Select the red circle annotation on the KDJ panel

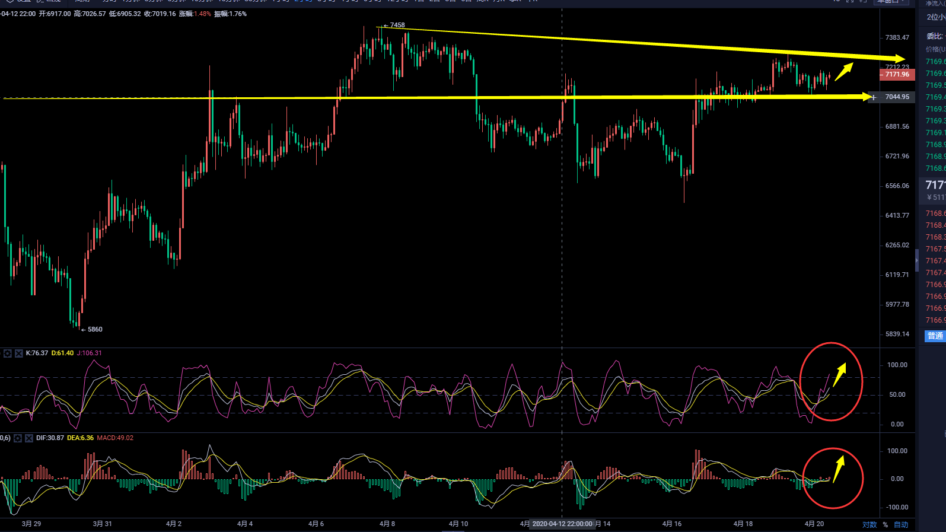[x=831, y=343]
